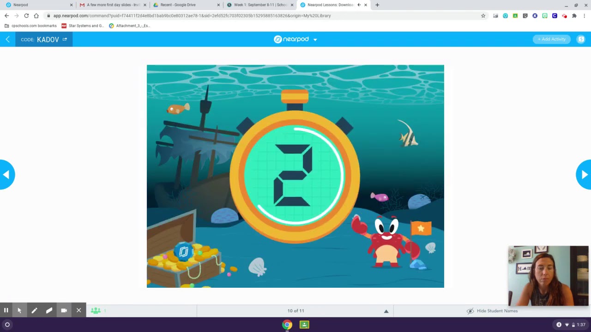Select the pen drawing tool
591x332 pixels.
[34, 310]
